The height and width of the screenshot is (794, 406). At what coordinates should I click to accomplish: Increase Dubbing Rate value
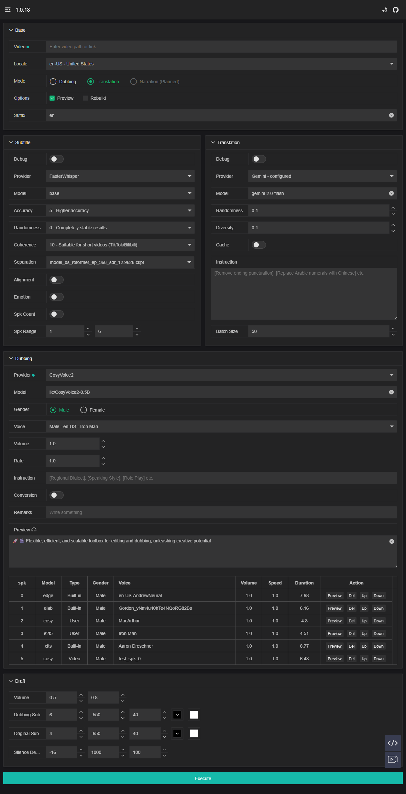point(103,458)
